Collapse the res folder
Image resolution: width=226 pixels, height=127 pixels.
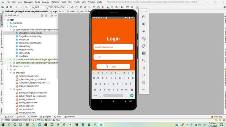pos(7,69)
